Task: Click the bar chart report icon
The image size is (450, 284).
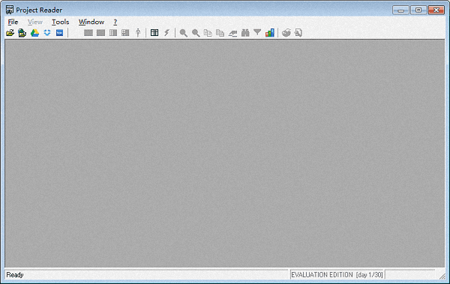Action: tap(270, 33)
